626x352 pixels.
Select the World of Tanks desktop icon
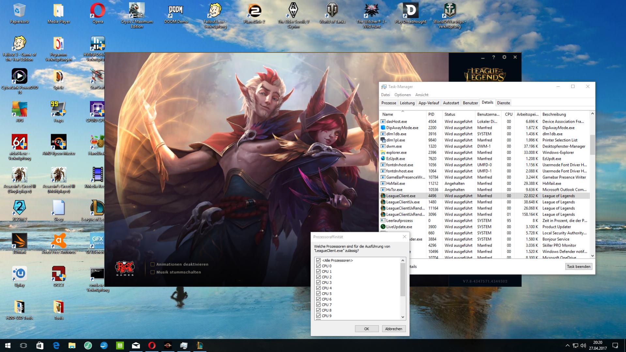pyautogui.click(x=332, y=14)
